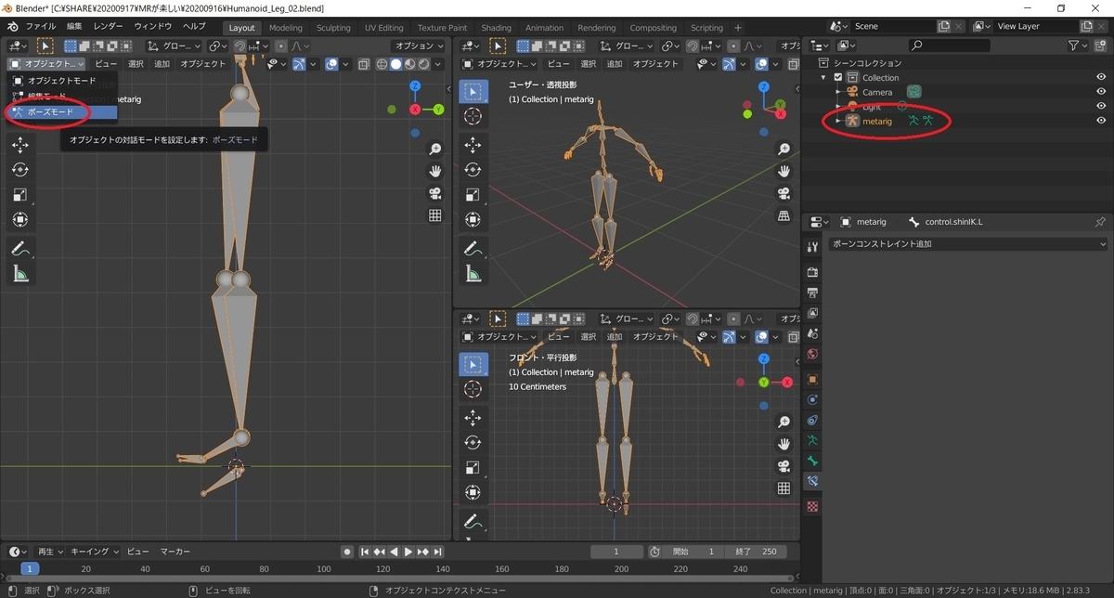Select the Render Properties tab icon
Viewport: 1114px width, 598px height.
(x=812, y=272)
